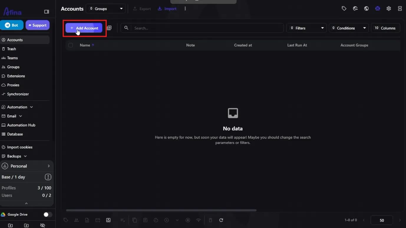Open Proxies in the sidebar
The height and width of the screenshot is (228, 406).
coord(25,85)
